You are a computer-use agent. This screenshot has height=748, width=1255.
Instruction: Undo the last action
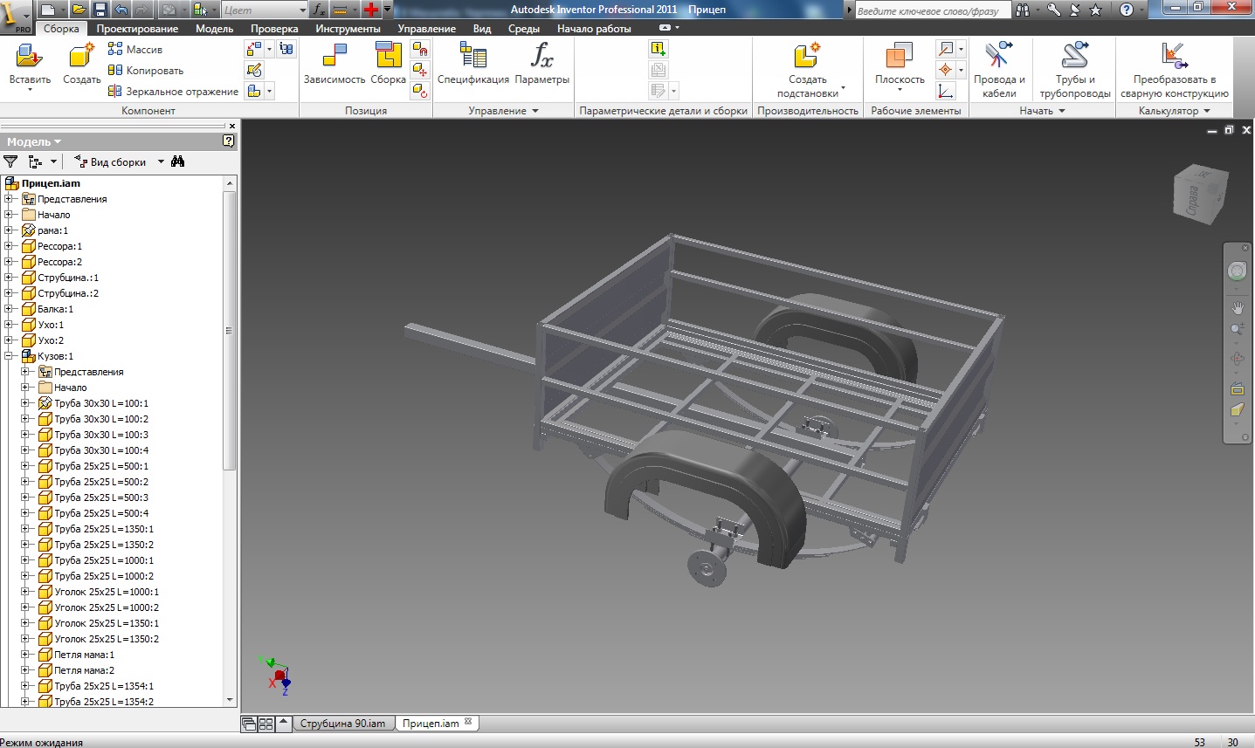point(121,10)
